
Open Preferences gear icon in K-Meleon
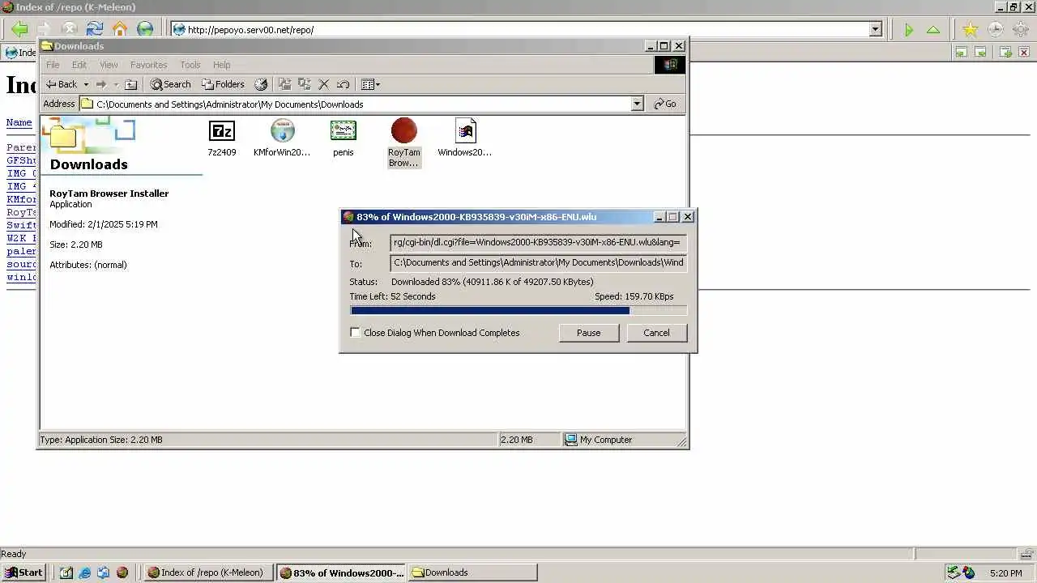[x=1020, y=30]
